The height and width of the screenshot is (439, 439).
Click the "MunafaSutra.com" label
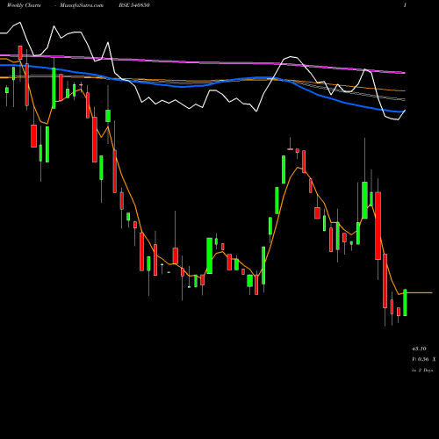[x=82, y=5]
